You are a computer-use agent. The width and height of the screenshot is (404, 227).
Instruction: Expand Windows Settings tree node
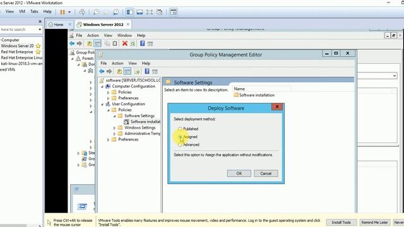(x=114, y=127)
